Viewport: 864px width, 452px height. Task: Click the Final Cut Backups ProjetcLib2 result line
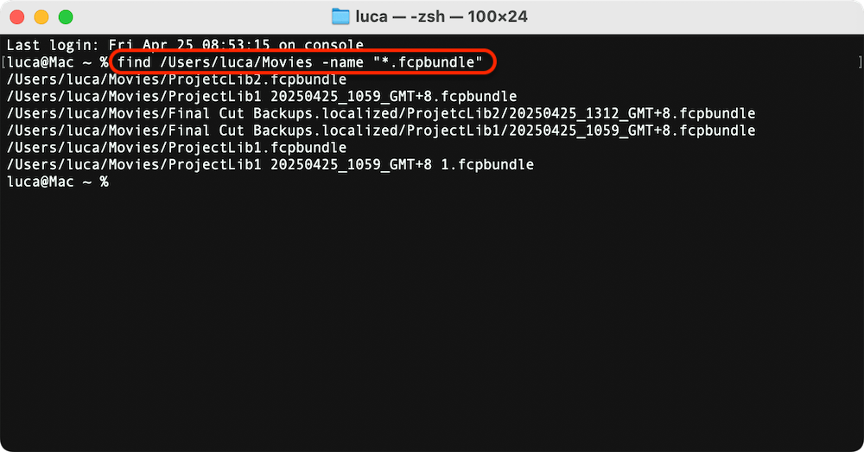click(x=380, y=113)
